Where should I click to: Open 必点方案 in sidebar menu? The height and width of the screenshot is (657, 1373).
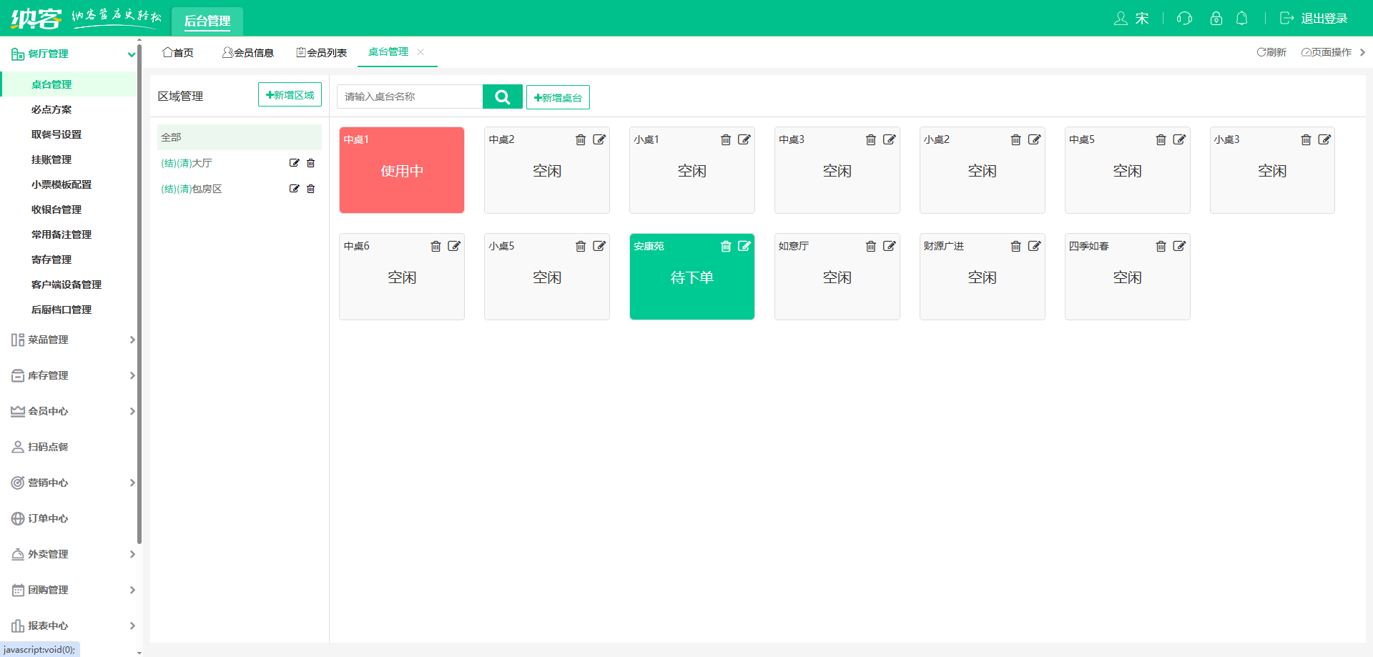[x=51, y=109]
